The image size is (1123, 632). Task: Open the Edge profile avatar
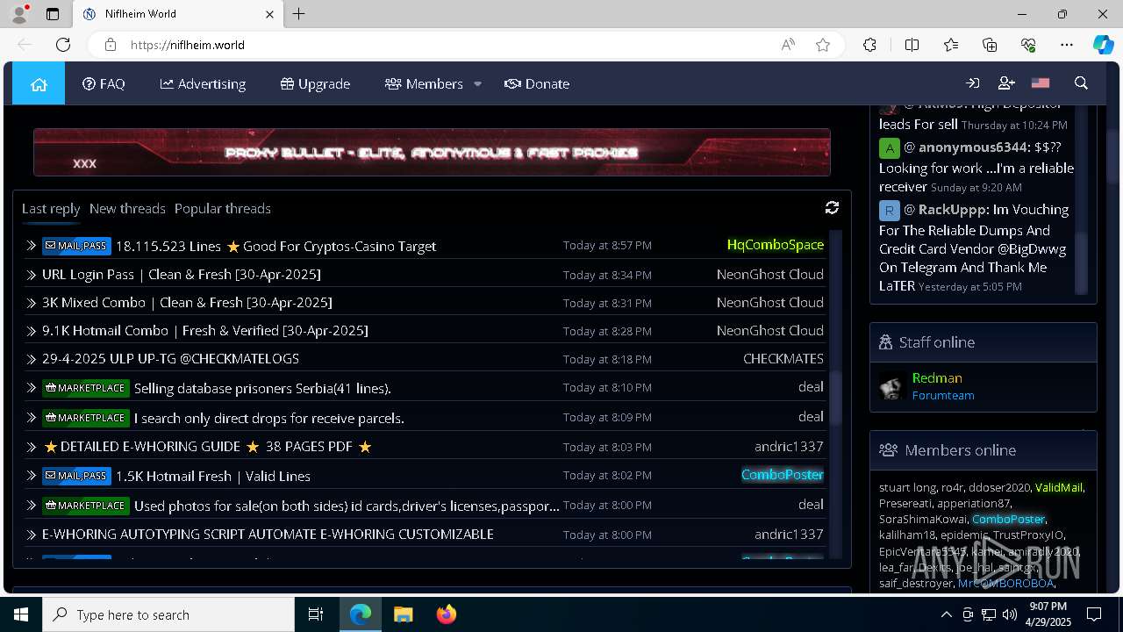coord(19,14)
